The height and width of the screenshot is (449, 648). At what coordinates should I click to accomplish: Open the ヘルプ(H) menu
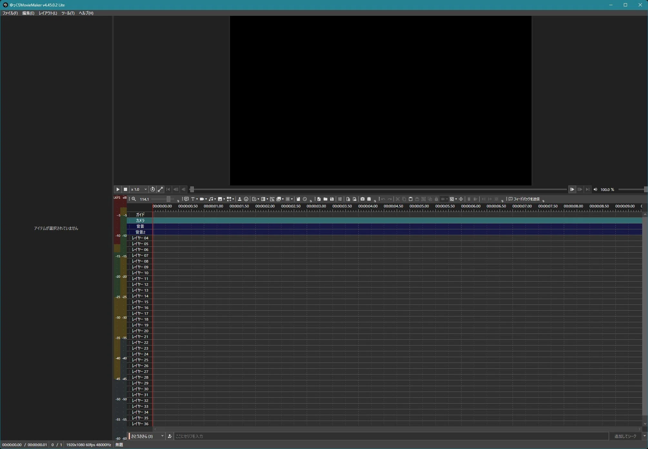coord(86,13)
